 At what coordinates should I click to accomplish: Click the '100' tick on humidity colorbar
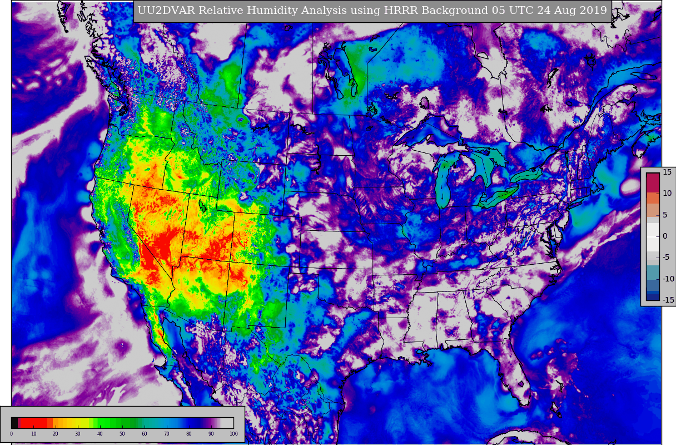pos(233,433)
